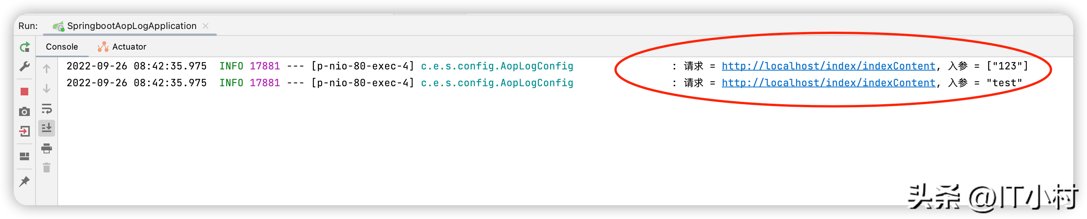Rerun SpringbootAopLogApplication with the green rerun icon
Screen dimensions: 1087x219
25,47
